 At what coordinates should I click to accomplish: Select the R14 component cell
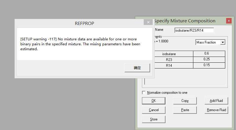click(174, 66)
